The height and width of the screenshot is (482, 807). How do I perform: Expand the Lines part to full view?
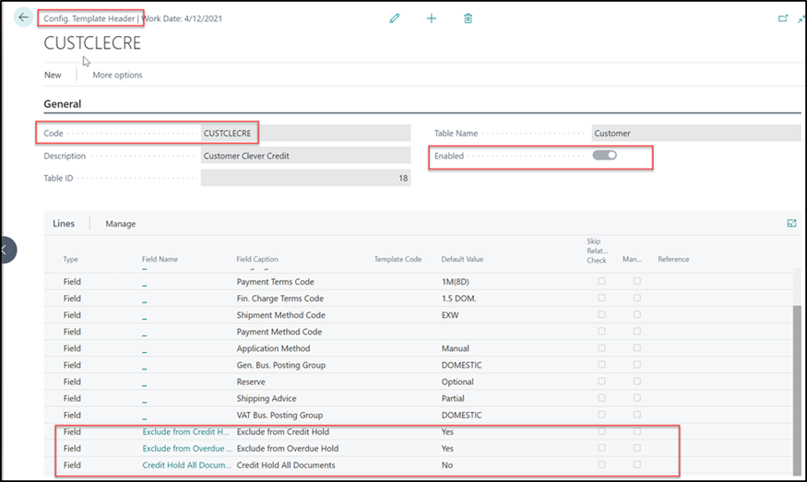pos(791,223)
